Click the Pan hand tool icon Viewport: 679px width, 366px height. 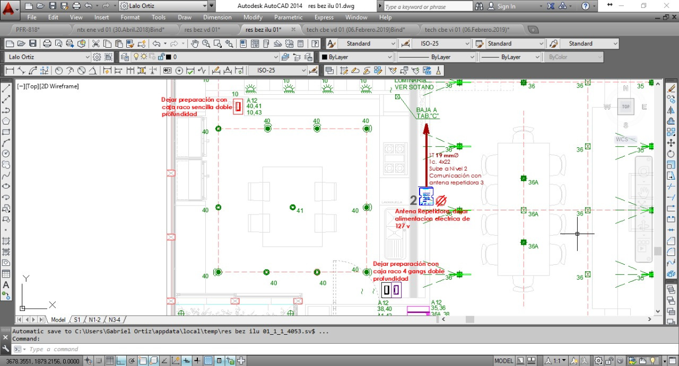coord(195,43)
